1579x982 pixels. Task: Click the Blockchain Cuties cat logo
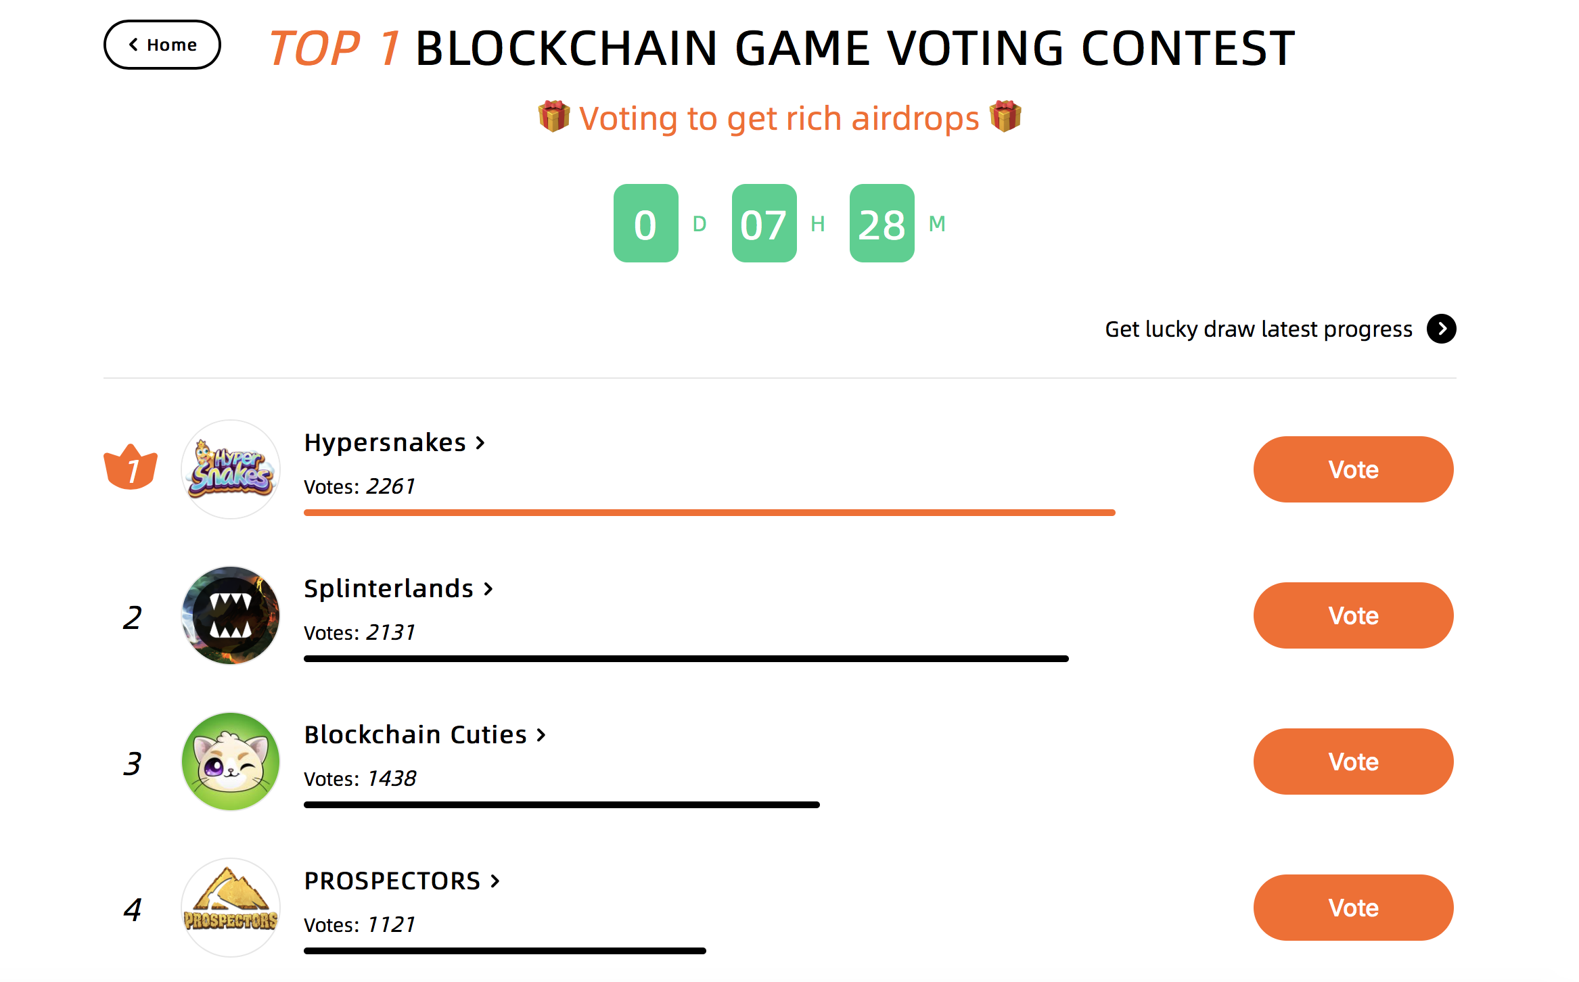point(231,762)
